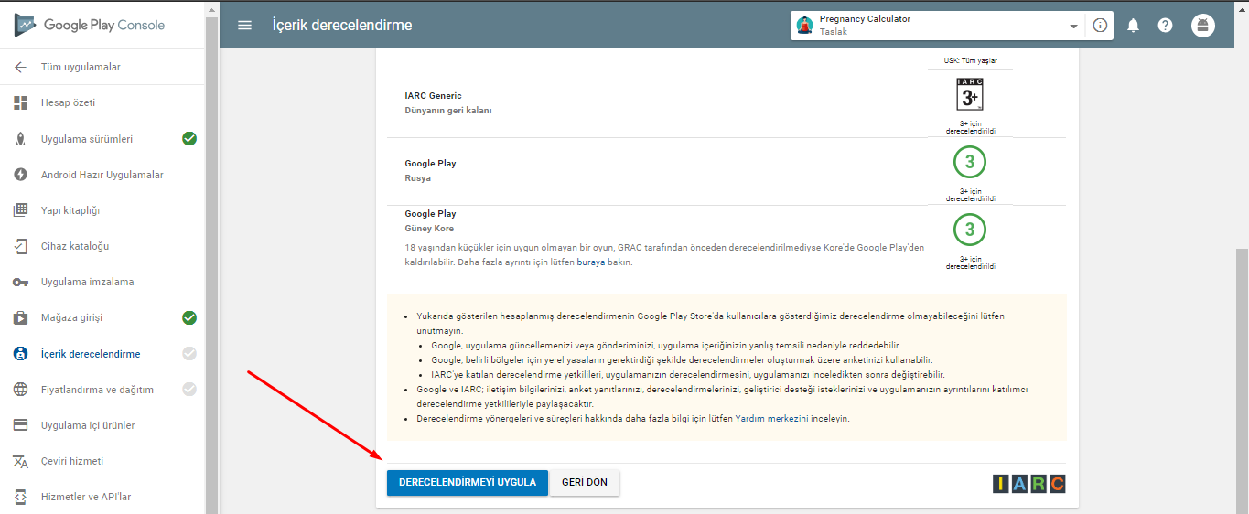Screen dimensions: 1249x514
Task: Open Fiyatlandırma ve dağıtım in the sidebar
Action: coord(97,390)
